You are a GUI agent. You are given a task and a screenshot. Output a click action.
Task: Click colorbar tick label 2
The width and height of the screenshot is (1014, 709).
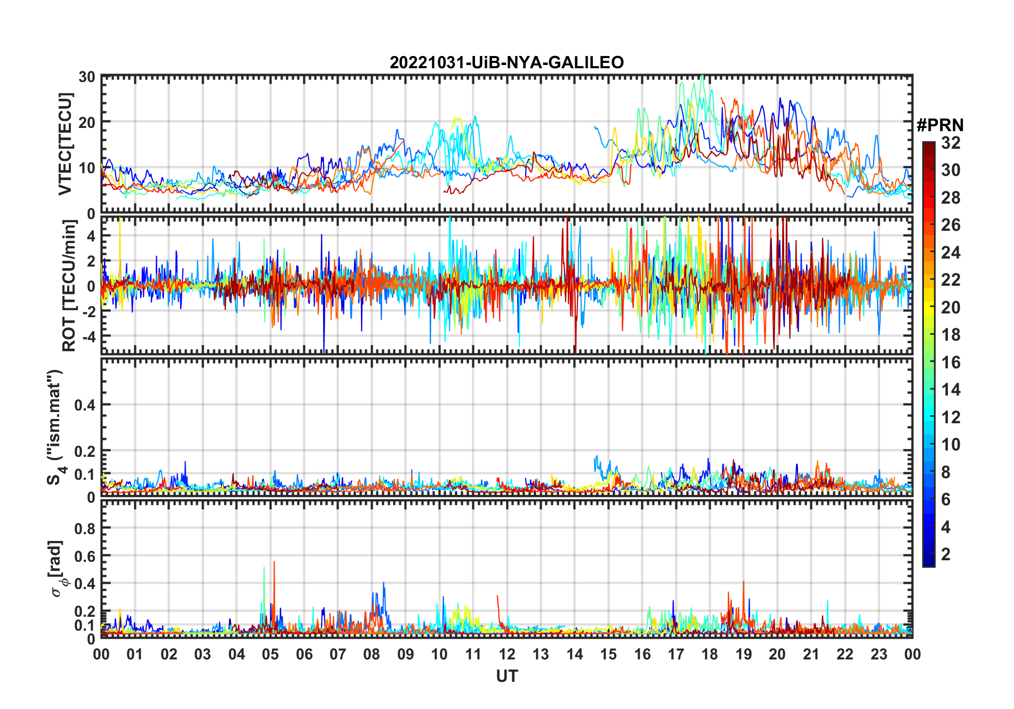coord(946,554)
